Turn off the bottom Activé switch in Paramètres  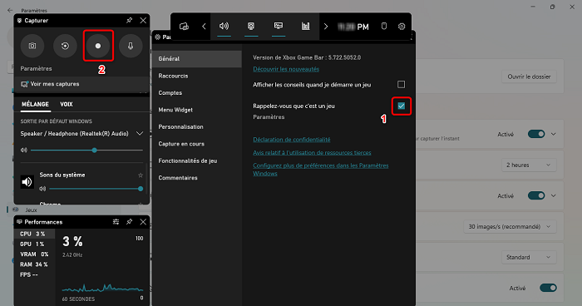[548, 288]
